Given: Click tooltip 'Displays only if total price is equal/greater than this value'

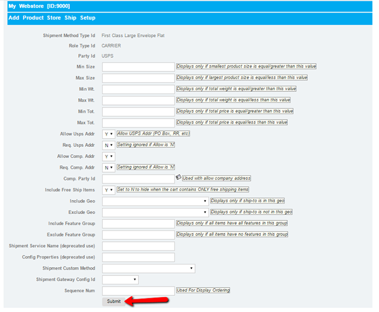Looking at the screenshot, I should pos(234,111).
